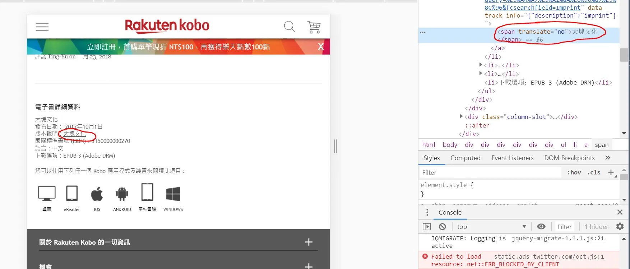
Task: Select the ::after pseudo-element line
Action: click(477, 125)
